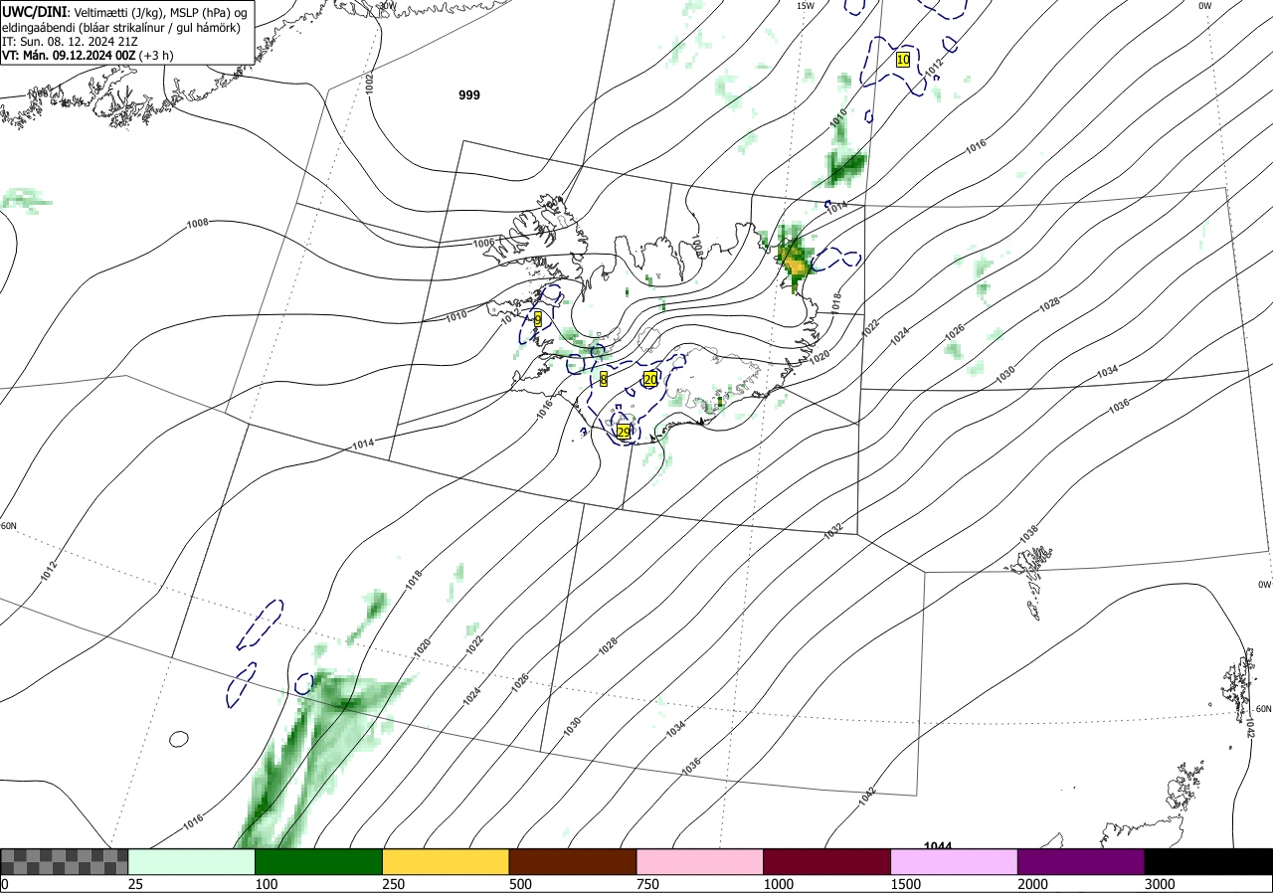Click the yellow lightning marker labeled 8

click(604, 379)
